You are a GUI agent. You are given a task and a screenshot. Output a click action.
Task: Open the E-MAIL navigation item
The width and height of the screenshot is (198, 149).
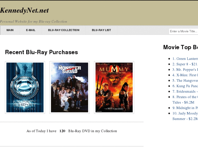[31, 30]
